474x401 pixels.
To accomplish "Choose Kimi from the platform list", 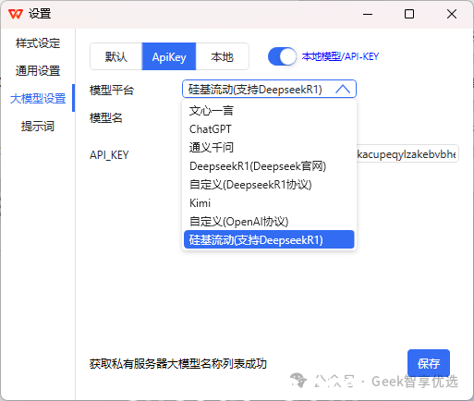I will point(269,203).
